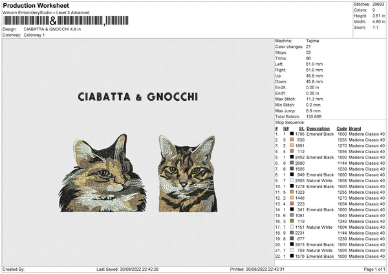Screen dimensions: 388x274
Task: Click the right tabby cat embroidery preview
Action: coord(188,174)
